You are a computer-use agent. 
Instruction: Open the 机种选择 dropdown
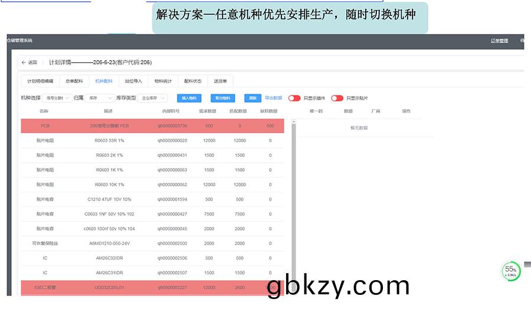58,98
